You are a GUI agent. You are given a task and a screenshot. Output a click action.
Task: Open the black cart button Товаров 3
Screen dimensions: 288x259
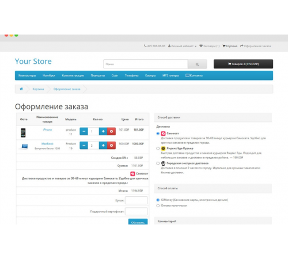point(243,64)
